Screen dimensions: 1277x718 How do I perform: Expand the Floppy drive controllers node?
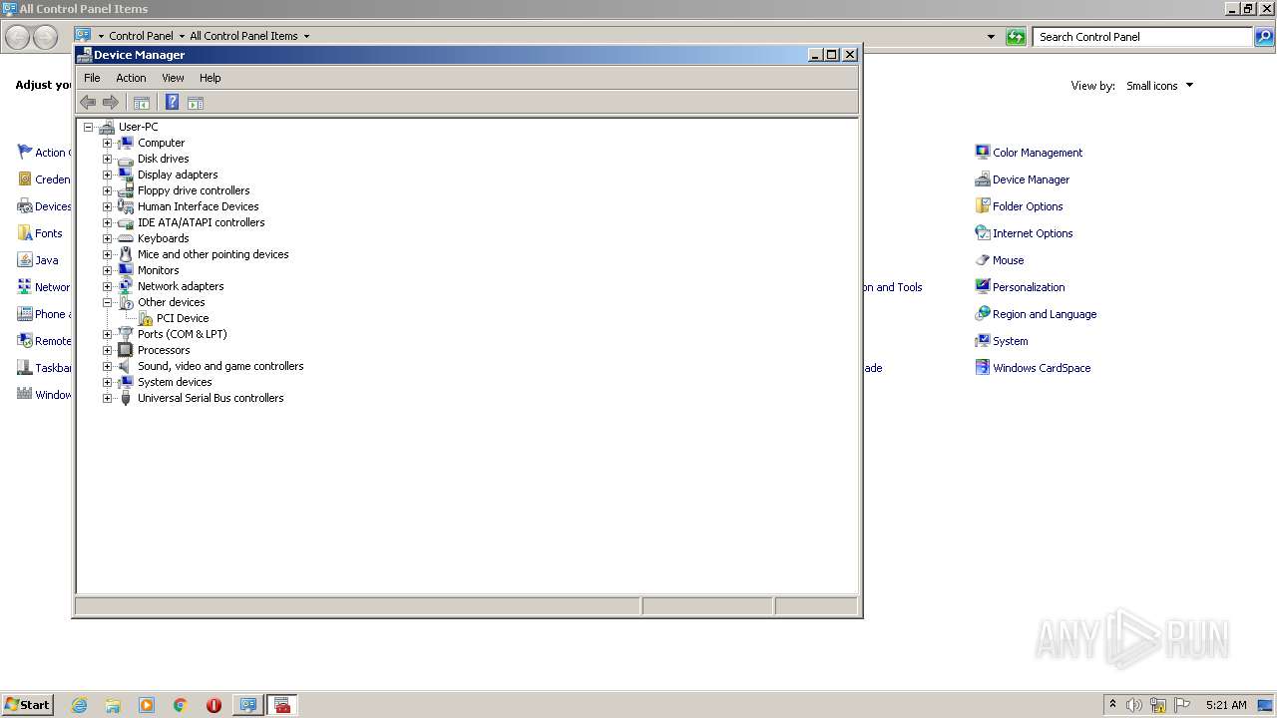pyautogui.click(x=108, y=190)
